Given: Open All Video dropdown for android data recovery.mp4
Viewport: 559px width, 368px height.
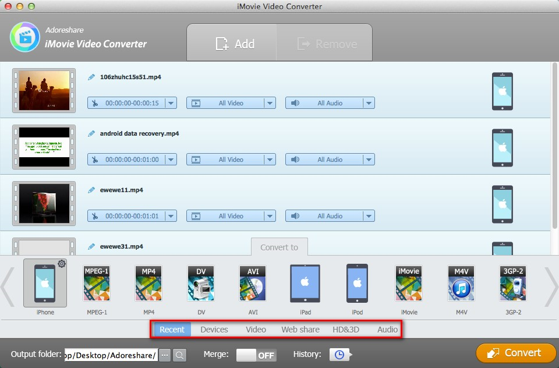Looking at the screenshot, I should pyautogui.click(x=270, y=160).
